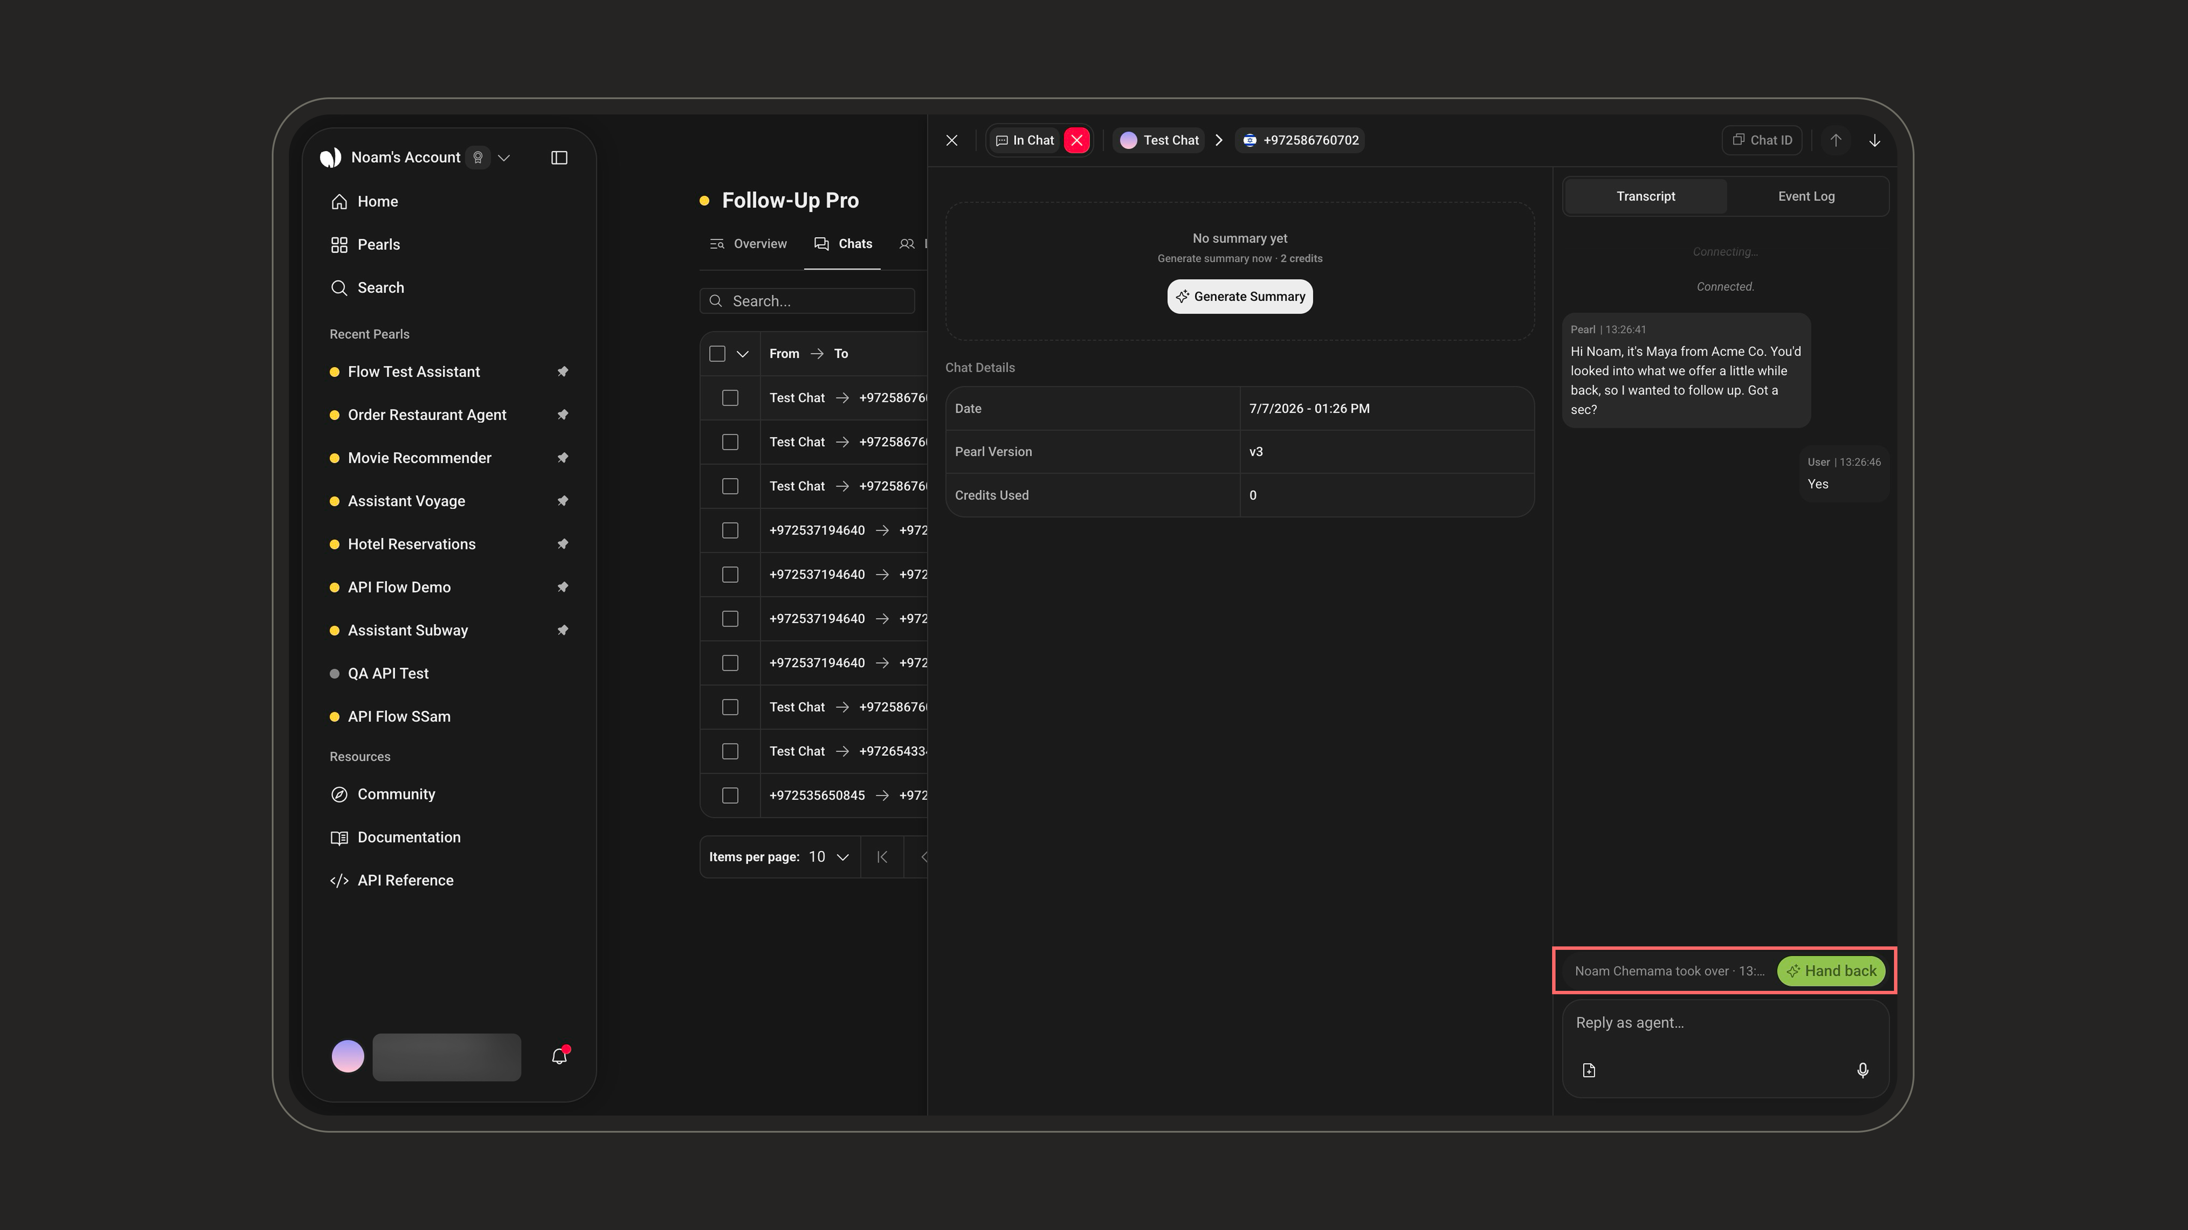2188x1230 pixels.
Task: Unpin Hotel Reservations pearl
Action: [x=562, y=544]
